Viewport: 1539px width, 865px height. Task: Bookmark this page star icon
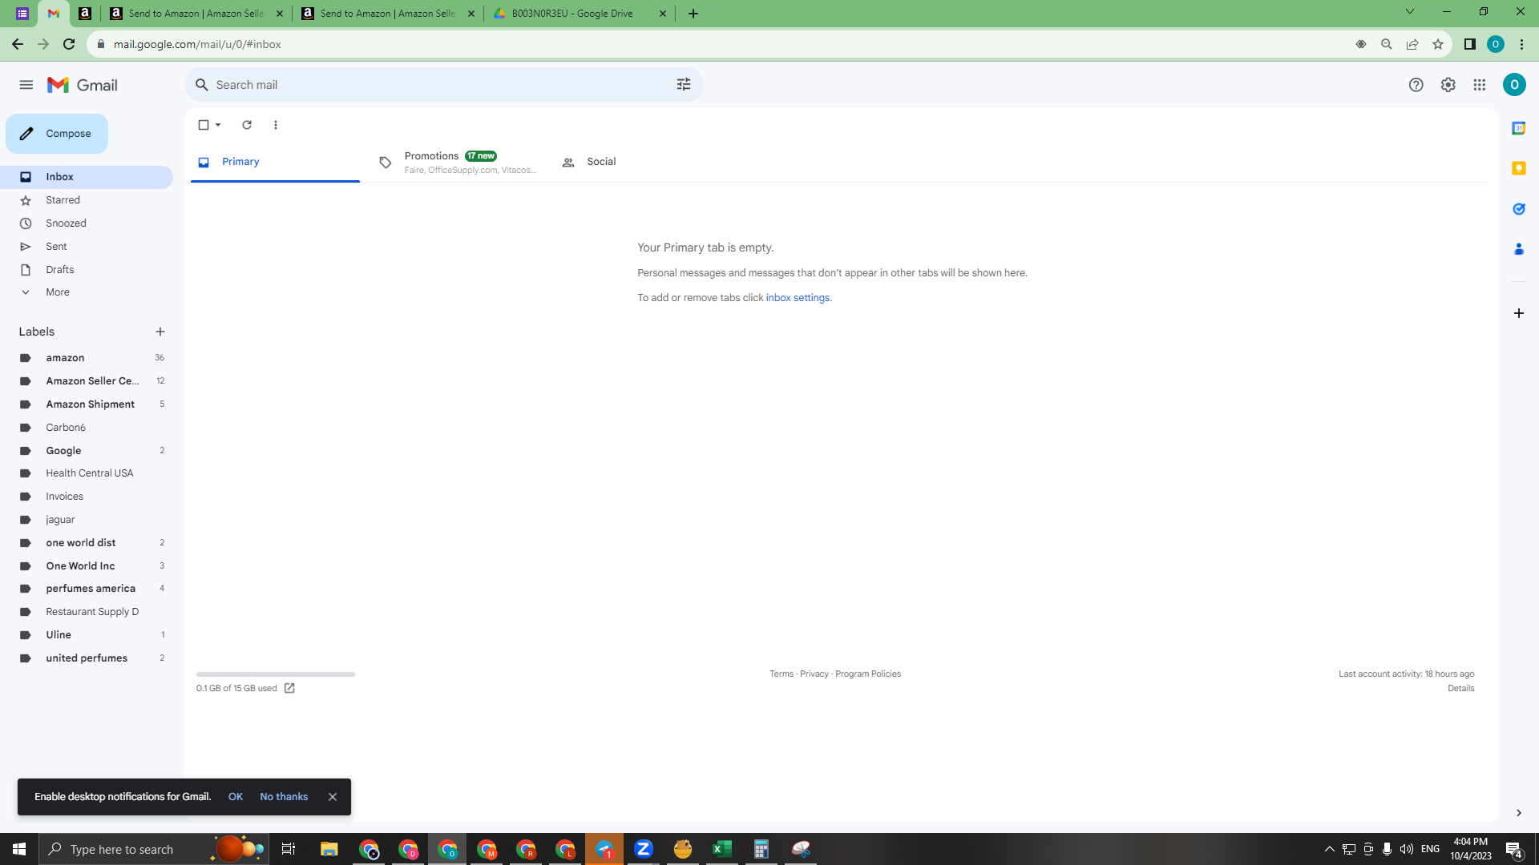pyautogui.click(x=1438, y=44)
